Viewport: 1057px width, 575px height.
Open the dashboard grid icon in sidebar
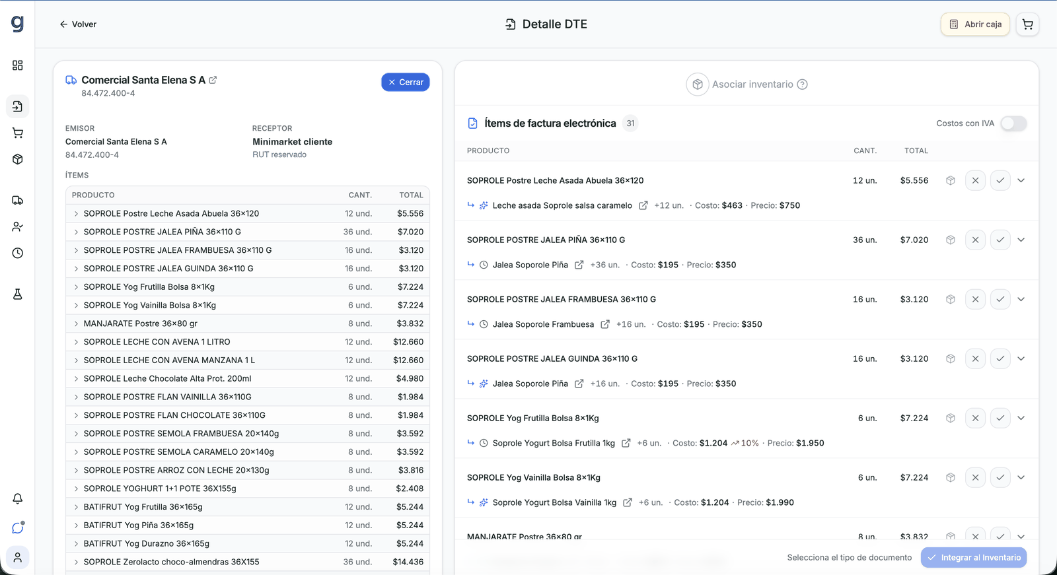[18, 65]
